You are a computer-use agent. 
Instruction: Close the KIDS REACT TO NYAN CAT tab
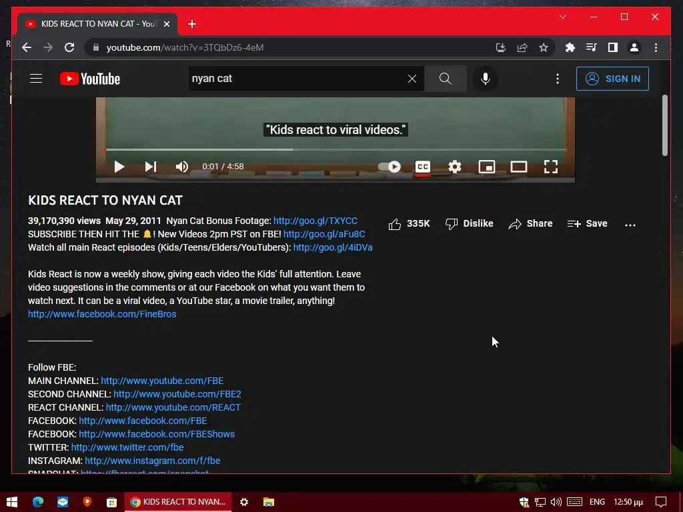[x=166, y=24]
